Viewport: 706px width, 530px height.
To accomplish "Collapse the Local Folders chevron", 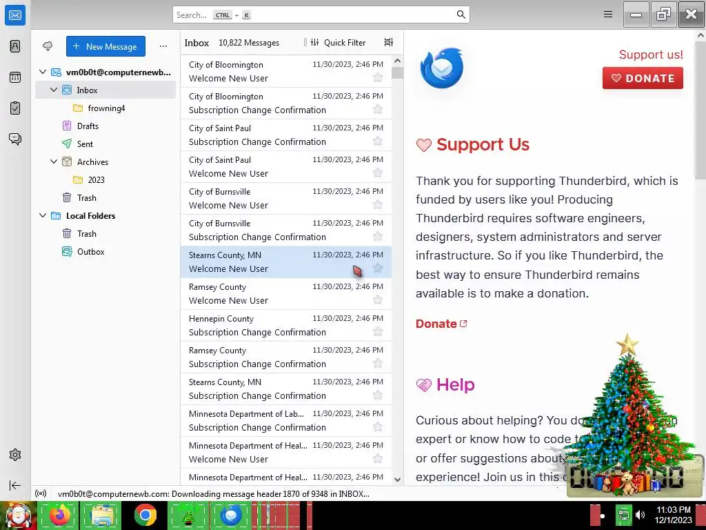I will tap(43, 215).
